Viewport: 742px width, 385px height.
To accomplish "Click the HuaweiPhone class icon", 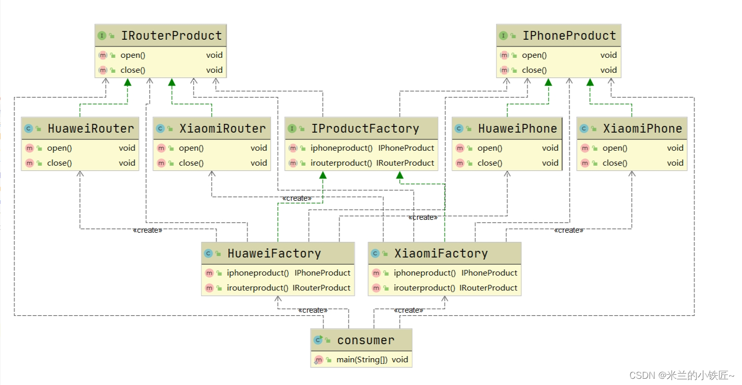I will 459,129.
